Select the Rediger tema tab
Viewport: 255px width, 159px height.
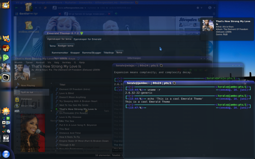[65, 46]
